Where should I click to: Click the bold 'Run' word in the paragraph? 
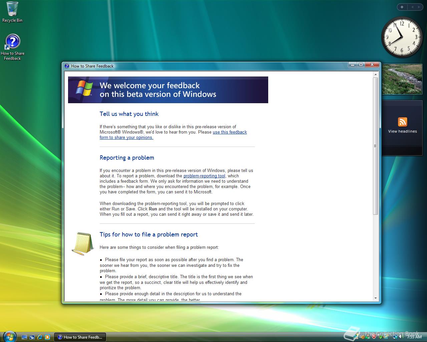pyautogui.click(x=153, y=209)
